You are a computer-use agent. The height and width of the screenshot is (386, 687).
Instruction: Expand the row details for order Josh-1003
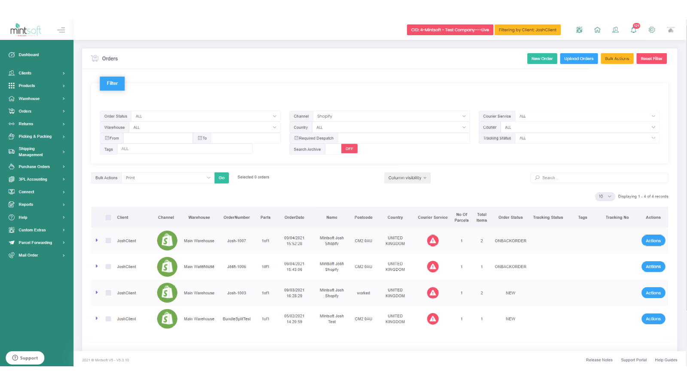click(97, 293)
